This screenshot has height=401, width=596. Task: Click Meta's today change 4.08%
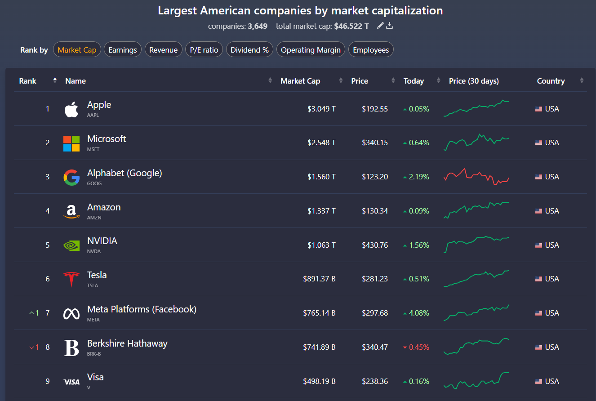[x=416, y=313]
